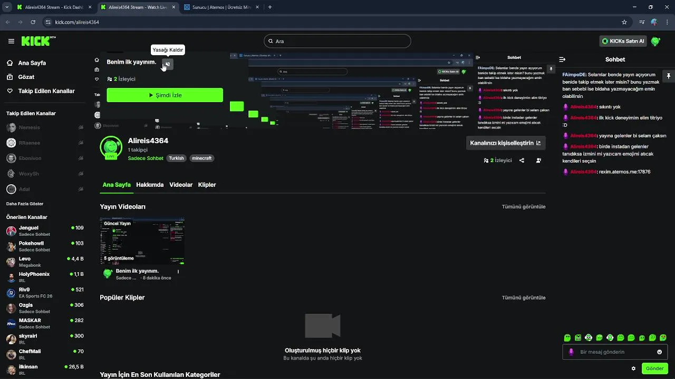Open the browser three-dot menu

(x=666, y=22)
